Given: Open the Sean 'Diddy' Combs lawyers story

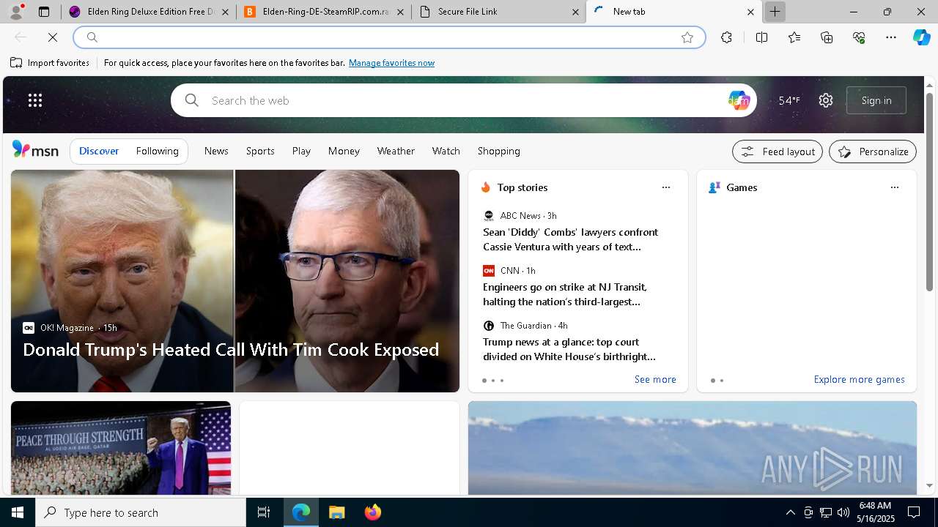Looking at the screenshot, I should [x=571, y=239].
